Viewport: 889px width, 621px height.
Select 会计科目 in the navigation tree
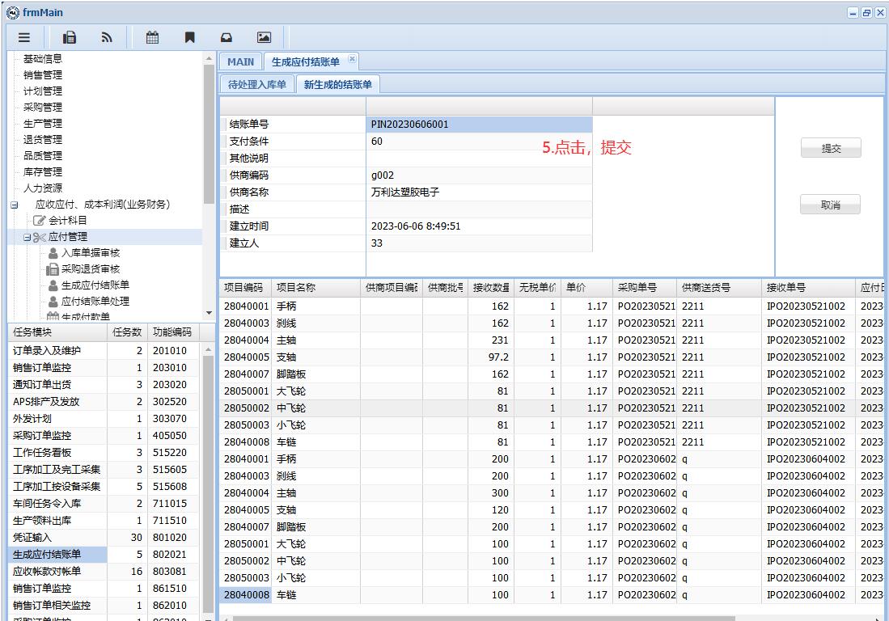pyautogui.click(x=67, y=221)
